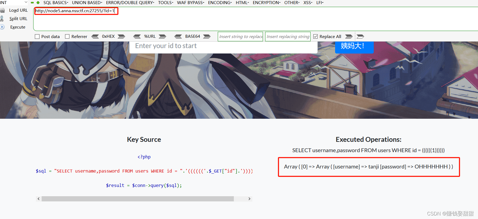Click the 0xHEX decode left arrow
Viewport: 478px width, 219px height.
coord(95,36)
